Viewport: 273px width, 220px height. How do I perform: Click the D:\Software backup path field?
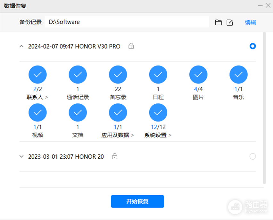pos(127,22)
